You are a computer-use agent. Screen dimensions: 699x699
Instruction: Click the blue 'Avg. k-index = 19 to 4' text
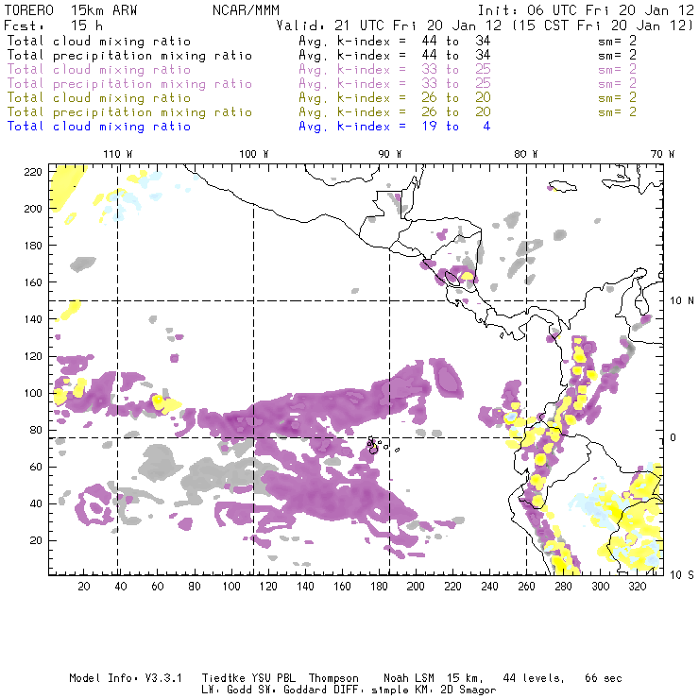(395, 127)
